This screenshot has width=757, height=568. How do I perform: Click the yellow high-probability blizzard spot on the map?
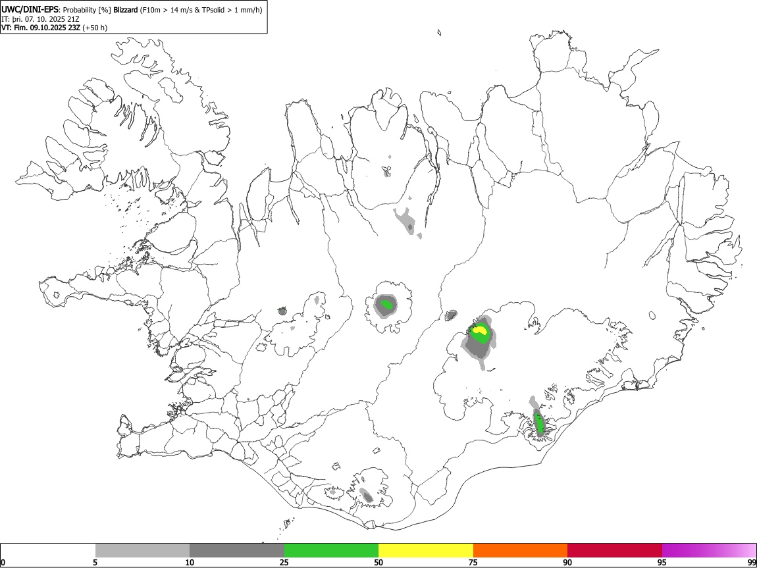click(480, 330)
